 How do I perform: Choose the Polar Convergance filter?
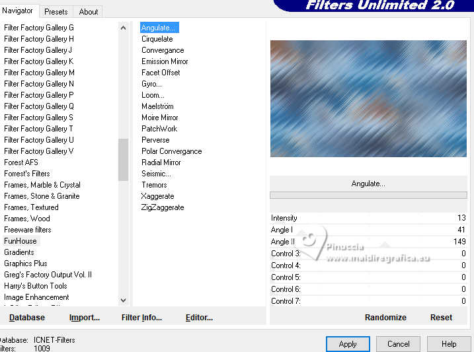click(172, 151)
